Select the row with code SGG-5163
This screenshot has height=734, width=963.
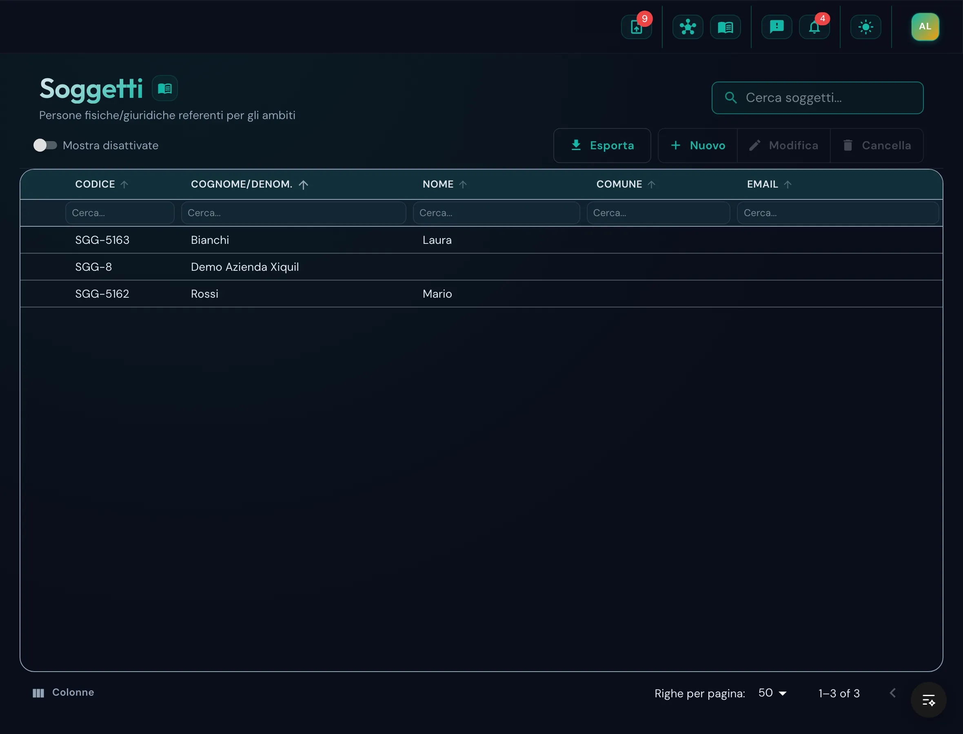[481, 240]
